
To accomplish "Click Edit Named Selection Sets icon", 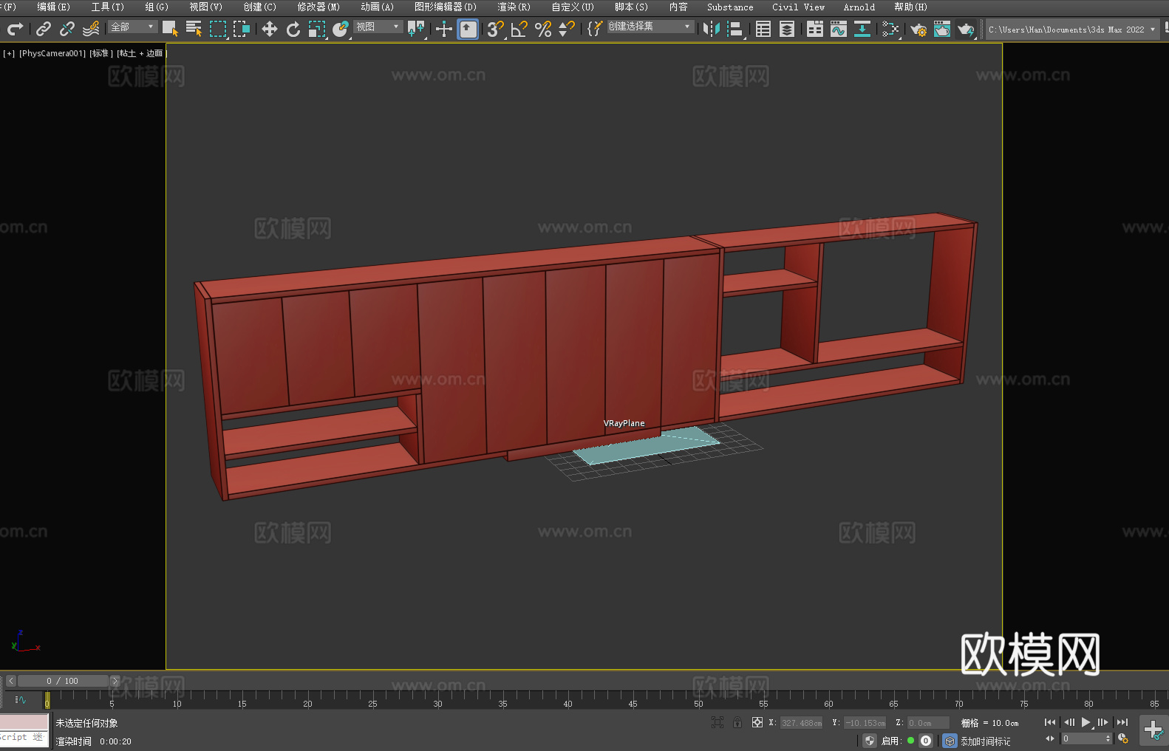I will (595, 29).
